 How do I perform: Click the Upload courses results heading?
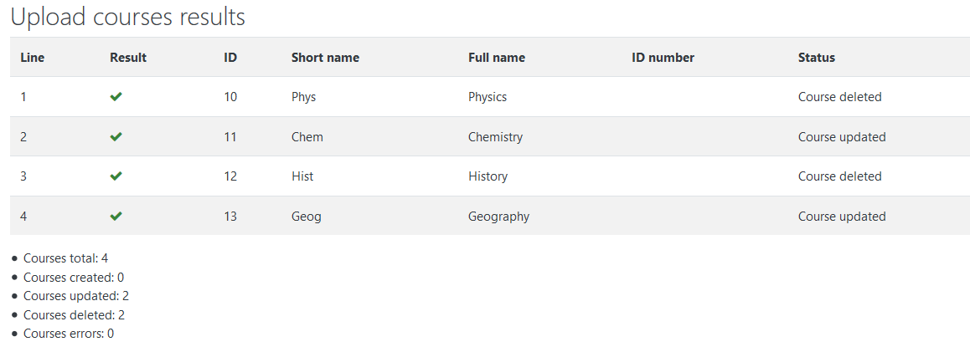click(x=128, y=18)
